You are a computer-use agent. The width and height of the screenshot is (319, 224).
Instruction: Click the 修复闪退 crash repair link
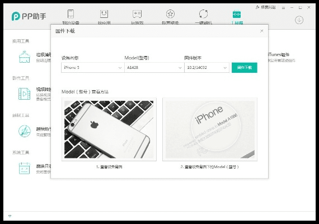tap(265, 7)
